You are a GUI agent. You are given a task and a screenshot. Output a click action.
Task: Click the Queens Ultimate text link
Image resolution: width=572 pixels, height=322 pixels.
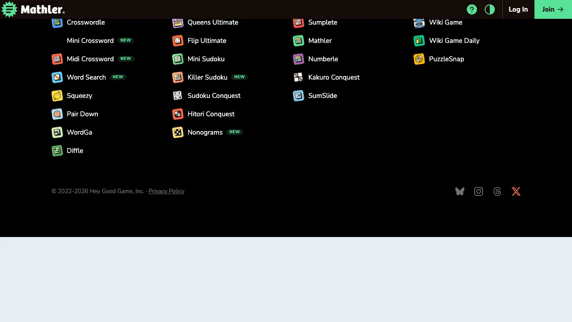[x=213, y=22]
